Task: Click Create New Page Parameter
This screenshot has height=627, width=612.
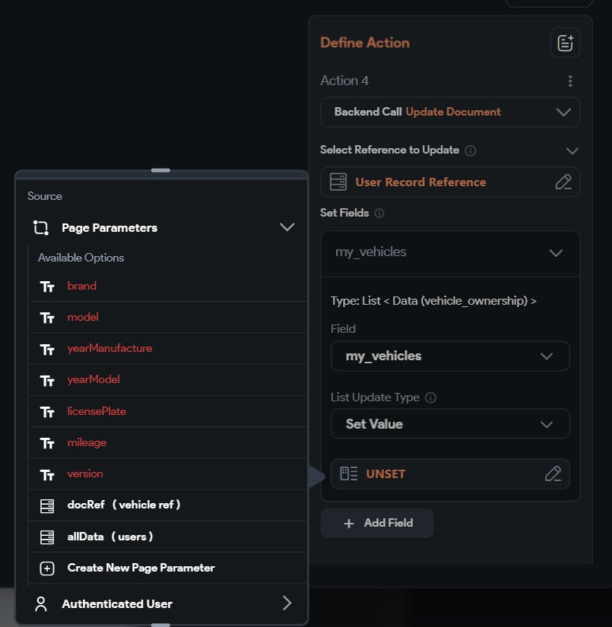Action: point(141,568)
